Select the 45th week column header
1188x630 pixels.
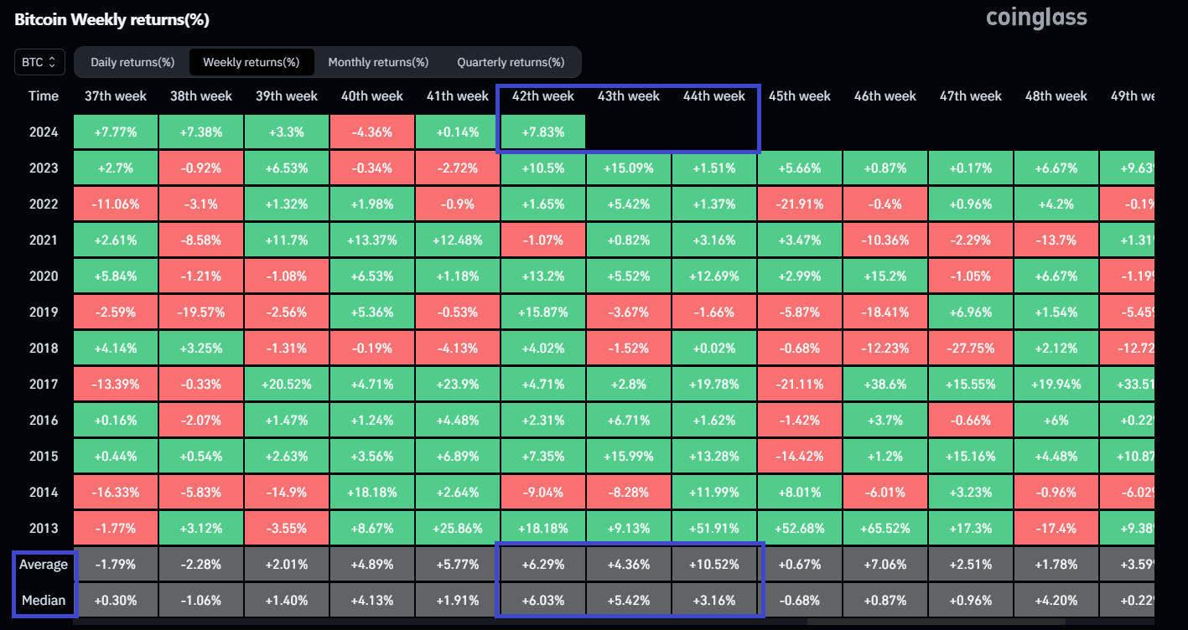pos(800,96)
